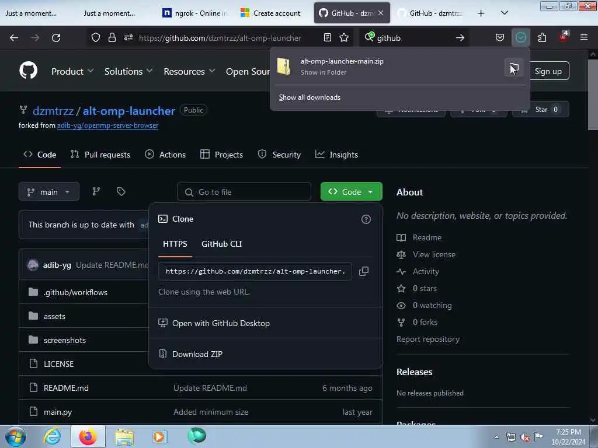
Task: Toggle reader view icon in address bar
Action: pyautogui.click(x=327, y=37)
